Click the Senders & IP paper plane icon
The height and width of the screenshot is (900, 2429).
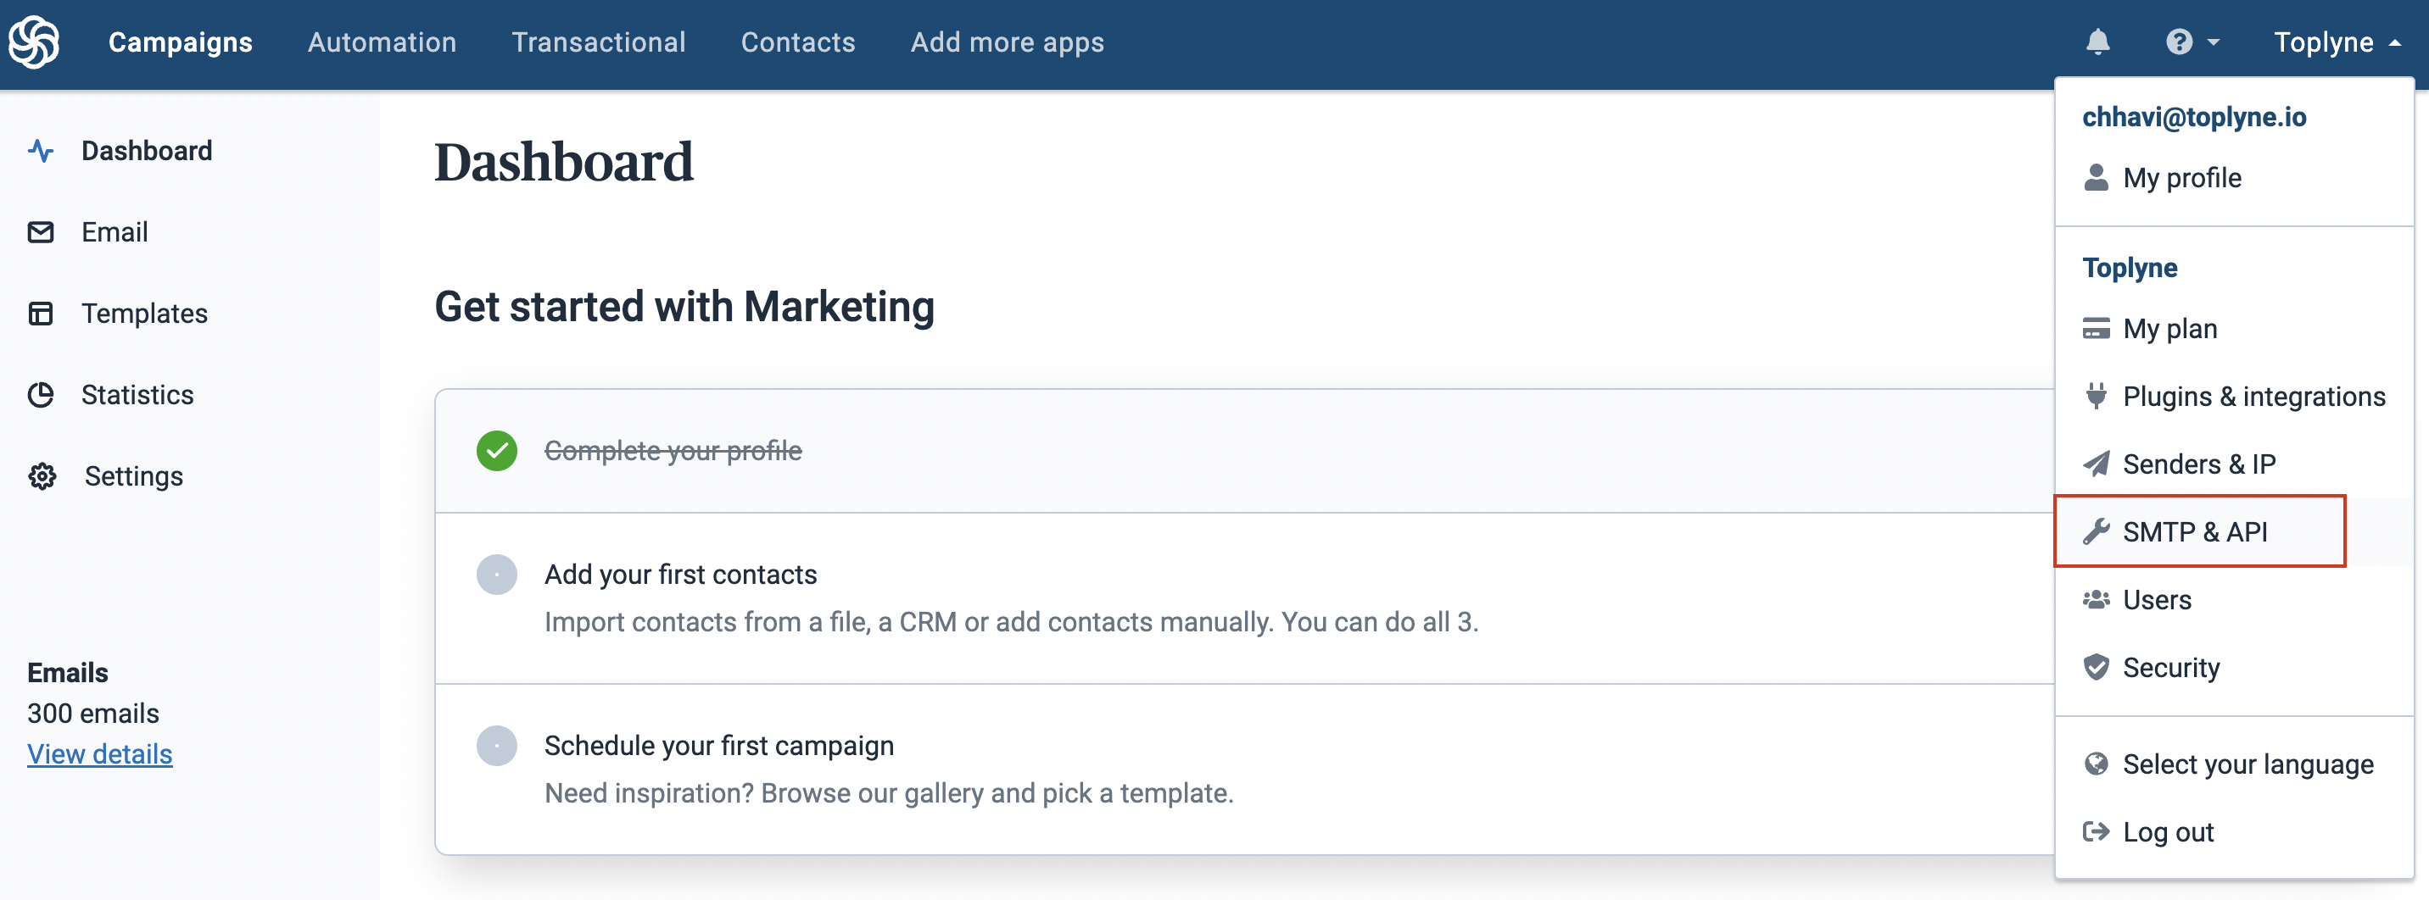2095,464
